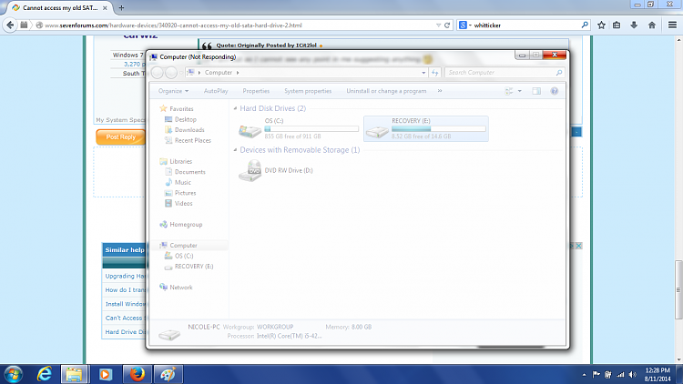
Task: Open Explorer help question mark icon
Action: click(554, 91)
